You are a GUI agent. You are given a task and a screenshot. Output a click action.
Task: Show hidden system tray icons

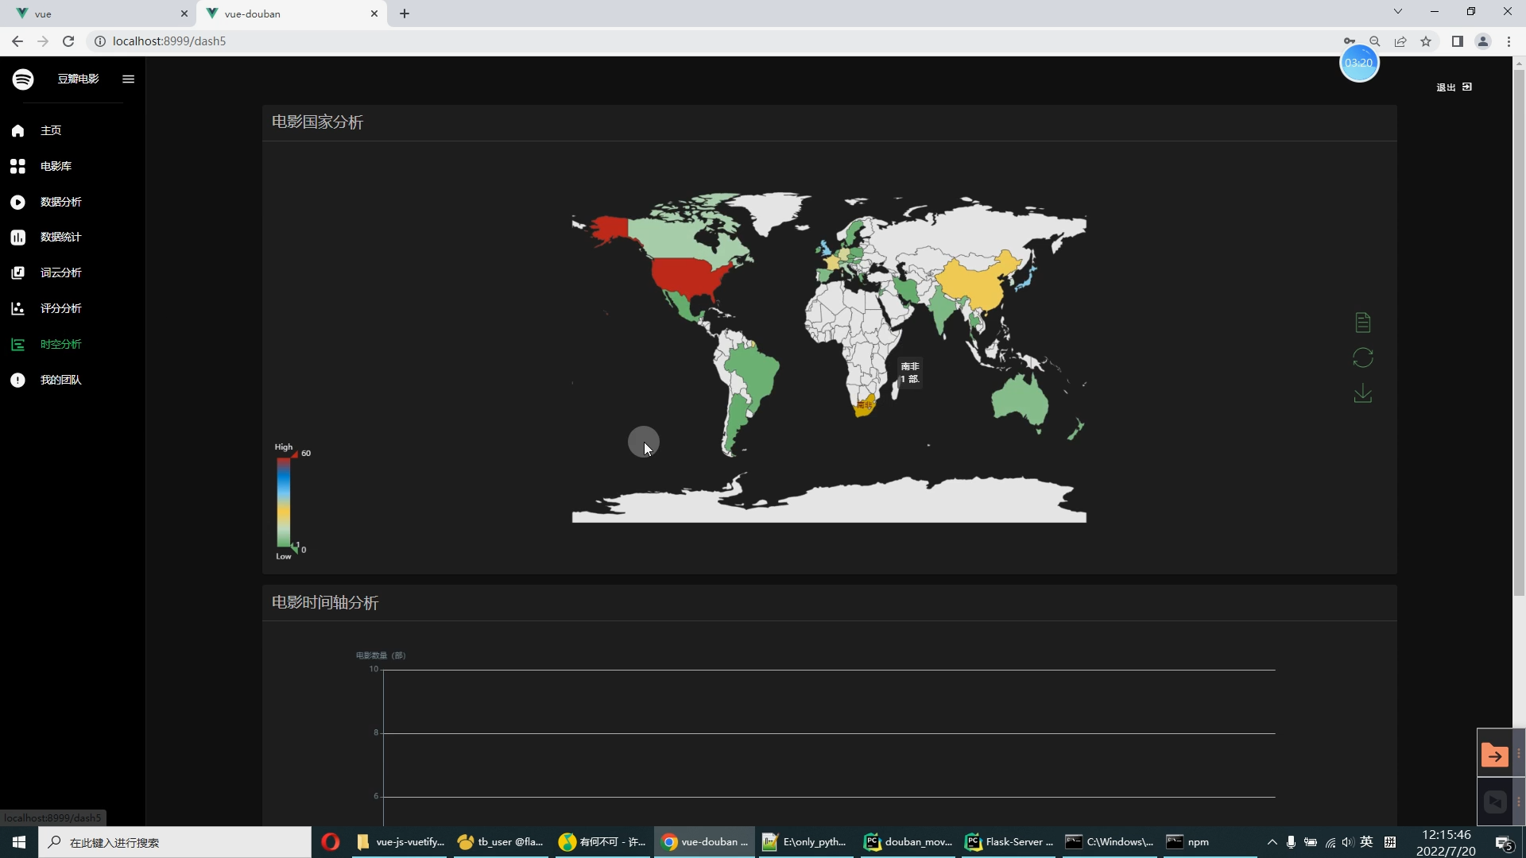(1272, 842)
